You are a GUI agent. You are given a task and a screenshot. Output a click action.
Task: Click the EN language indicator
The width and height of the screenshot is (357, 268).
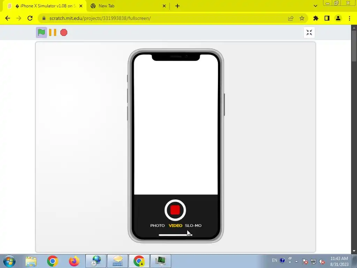275,260
